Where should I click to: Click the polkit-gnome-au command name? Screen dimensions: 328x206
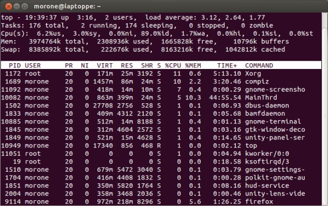[x=275, y=178]
